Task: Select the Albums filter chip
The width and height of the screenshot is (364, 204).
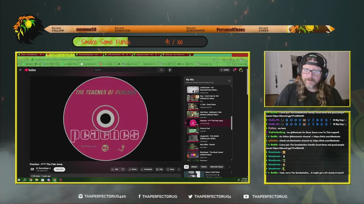Action: tap(194, 167)
